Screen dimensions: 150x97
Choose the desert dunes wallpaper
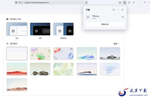[17, 85]
